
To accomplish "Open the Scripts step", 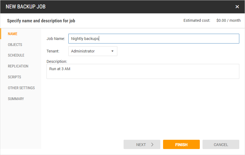I will (14, 77).
